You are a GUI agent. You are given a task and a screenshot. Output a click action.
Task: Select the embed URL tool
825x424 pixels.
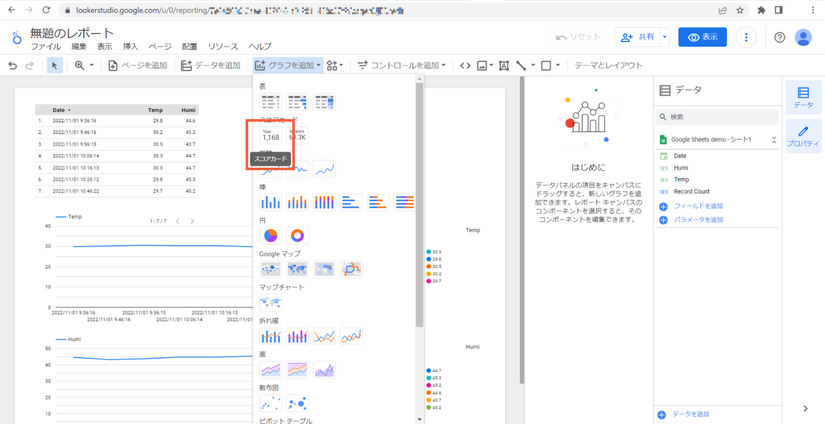(465, 65)
